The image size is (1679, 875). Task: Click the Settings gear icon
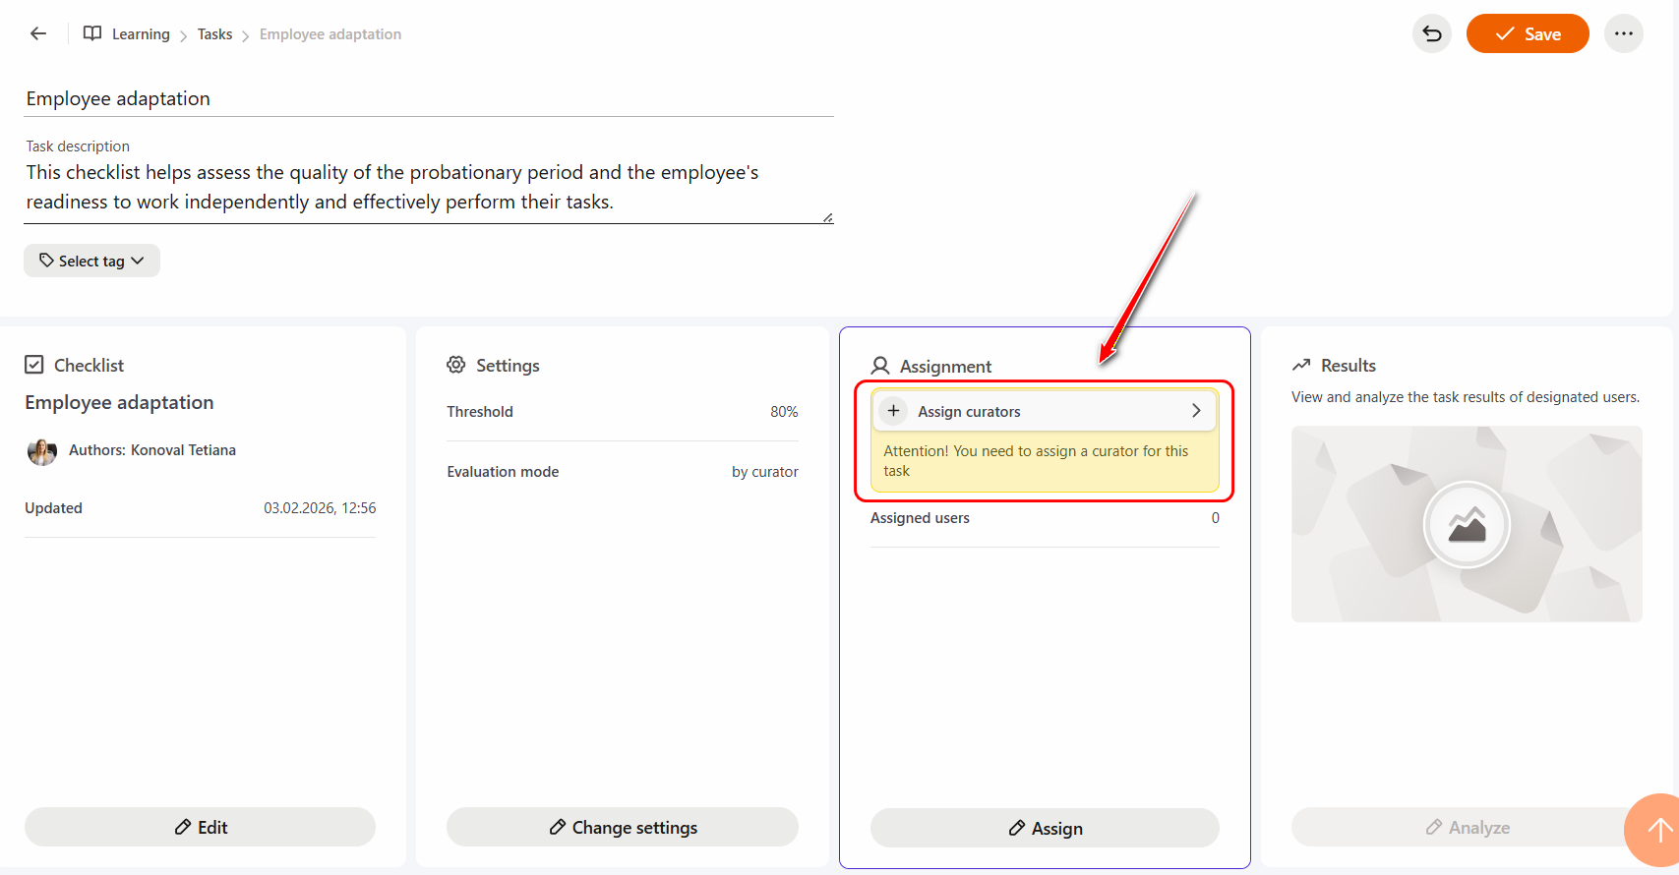point(456,365)
